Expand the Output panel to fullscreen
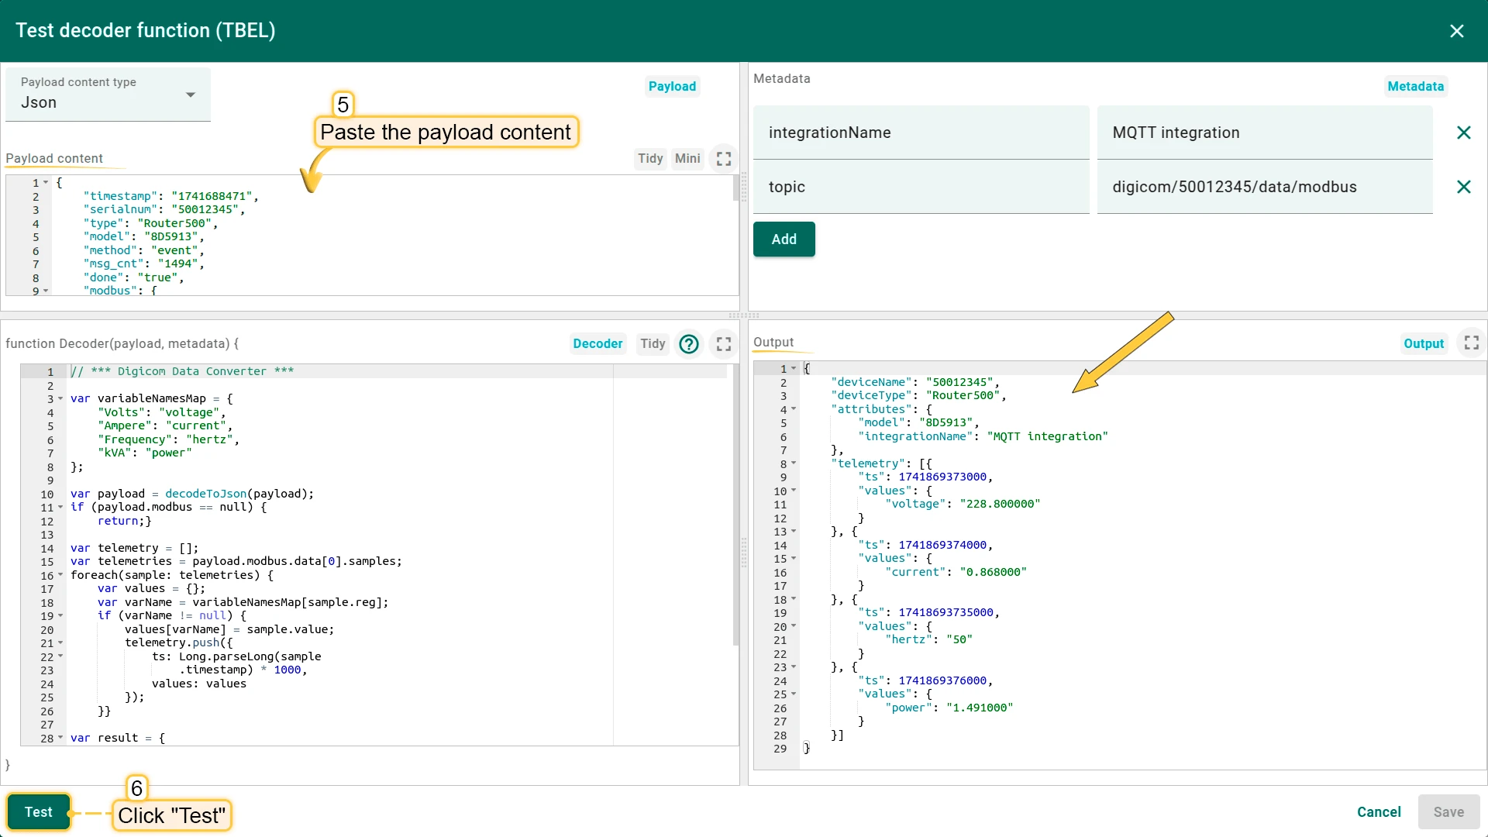Viewport: 1488px width, 837px height. (1472, 343)
